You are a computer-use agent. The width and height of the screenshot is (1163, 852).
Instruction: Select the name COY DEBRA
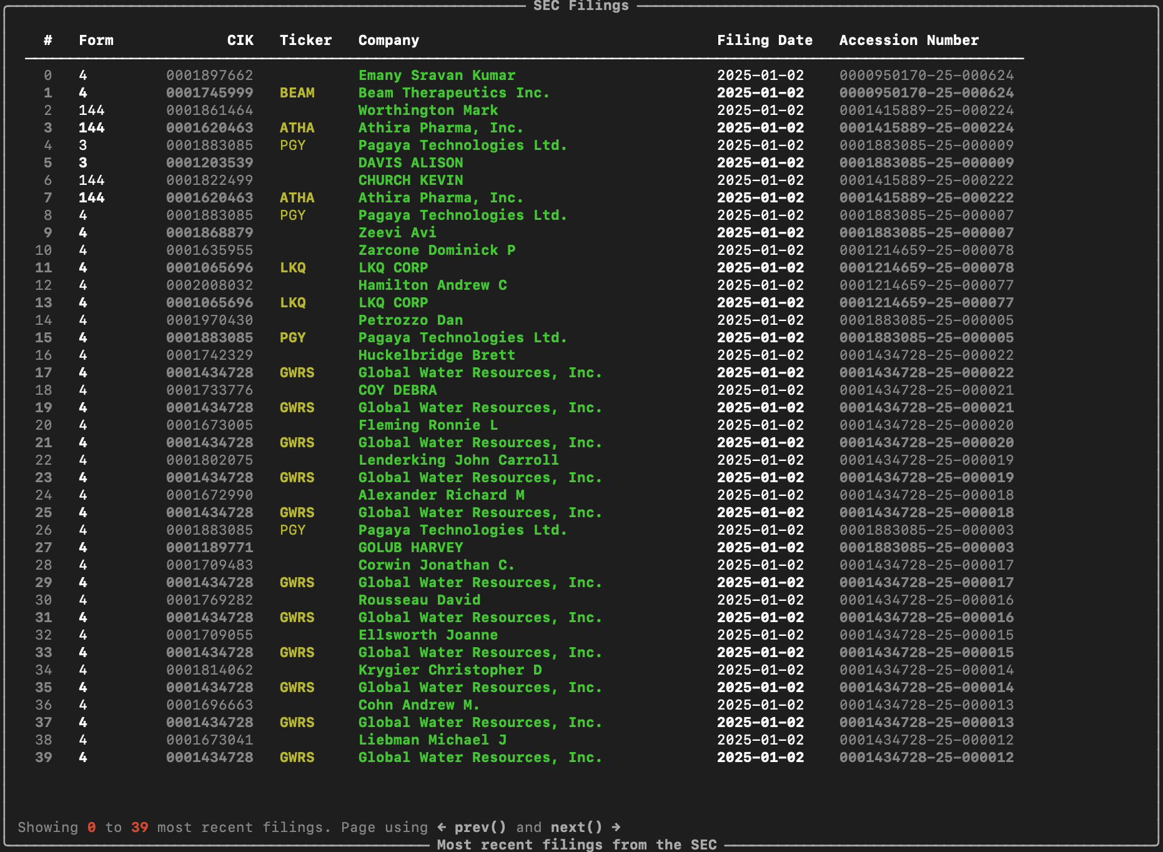click(397, 390)
